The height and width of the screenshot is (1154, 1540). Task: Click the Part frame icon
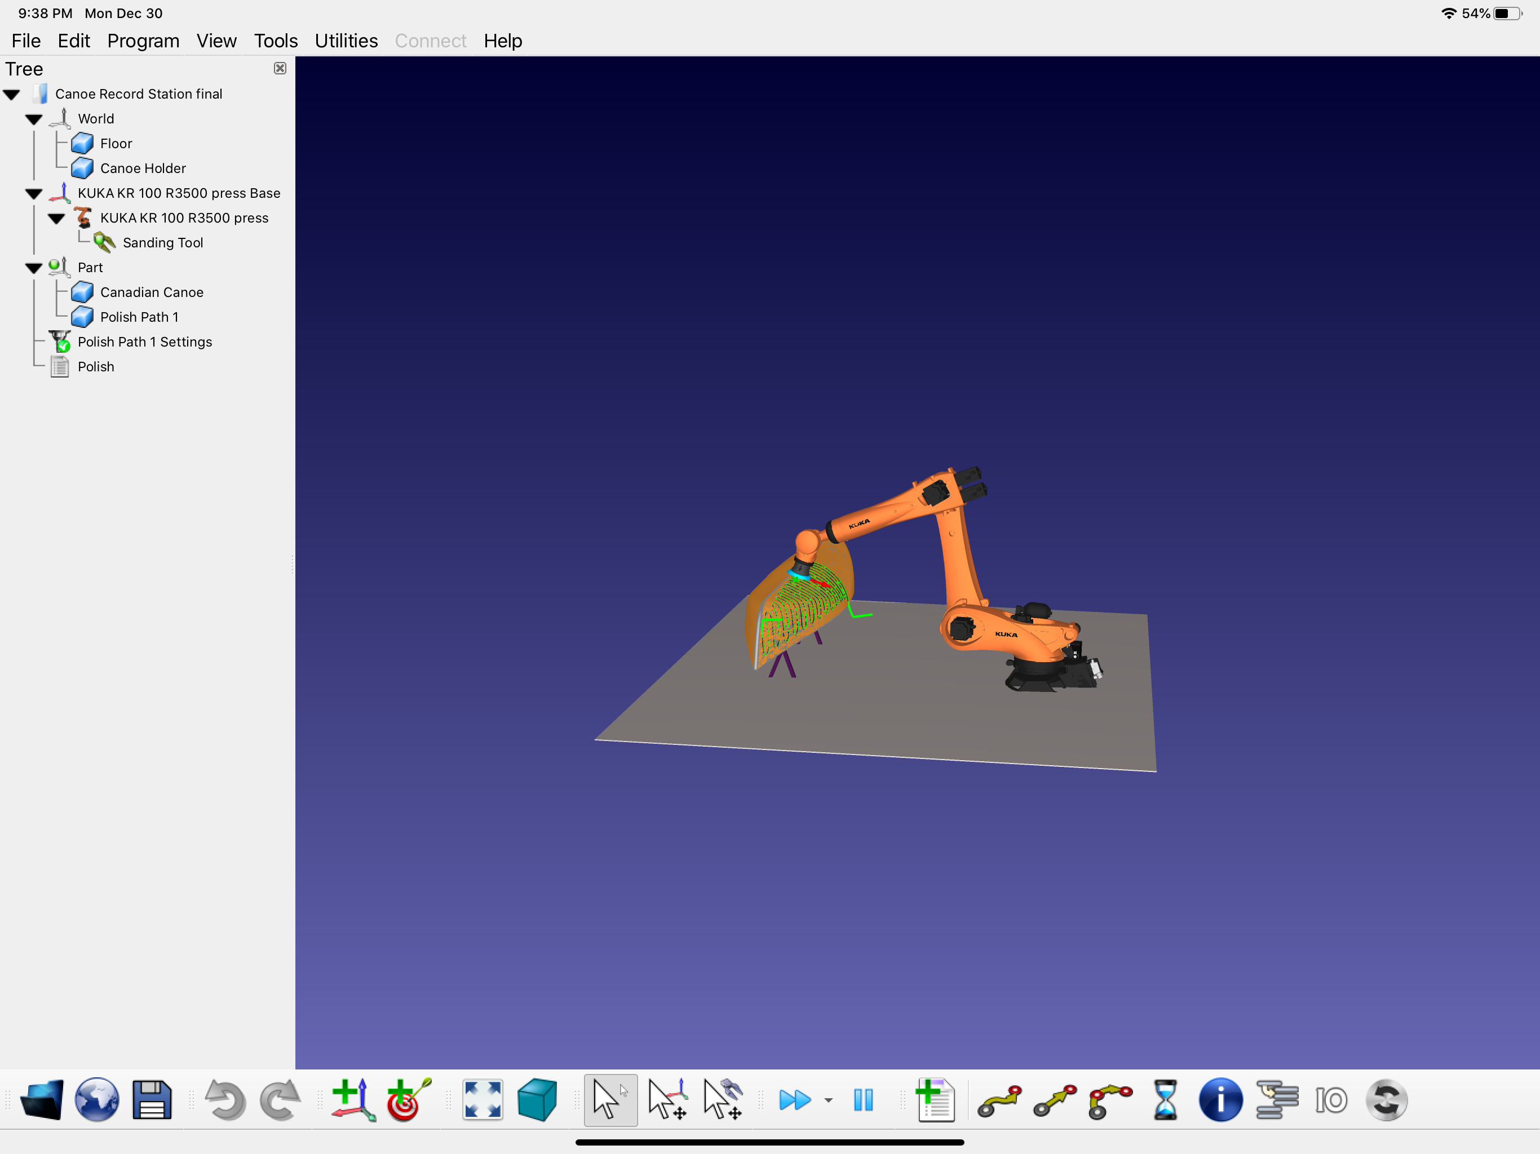(x=60, y=267)
